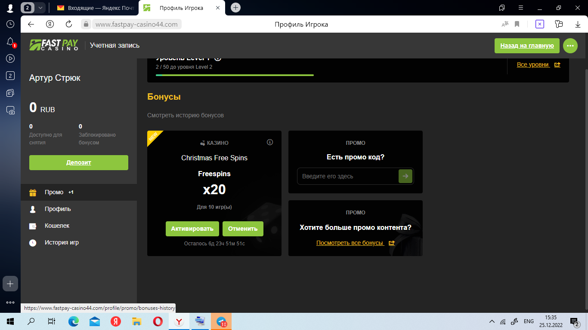Open Смотреть историю бонусов link
The width and height of the screenshot is (588, 330).
click(186, 115)
